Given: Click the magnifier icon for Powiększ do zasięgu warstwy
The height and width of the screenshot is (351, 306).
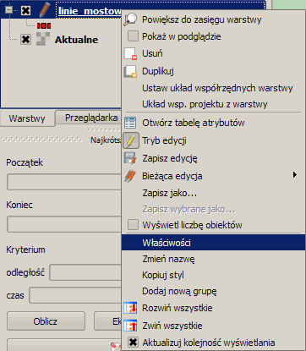Looking at the screenshot, I should [x=130, y=19].
